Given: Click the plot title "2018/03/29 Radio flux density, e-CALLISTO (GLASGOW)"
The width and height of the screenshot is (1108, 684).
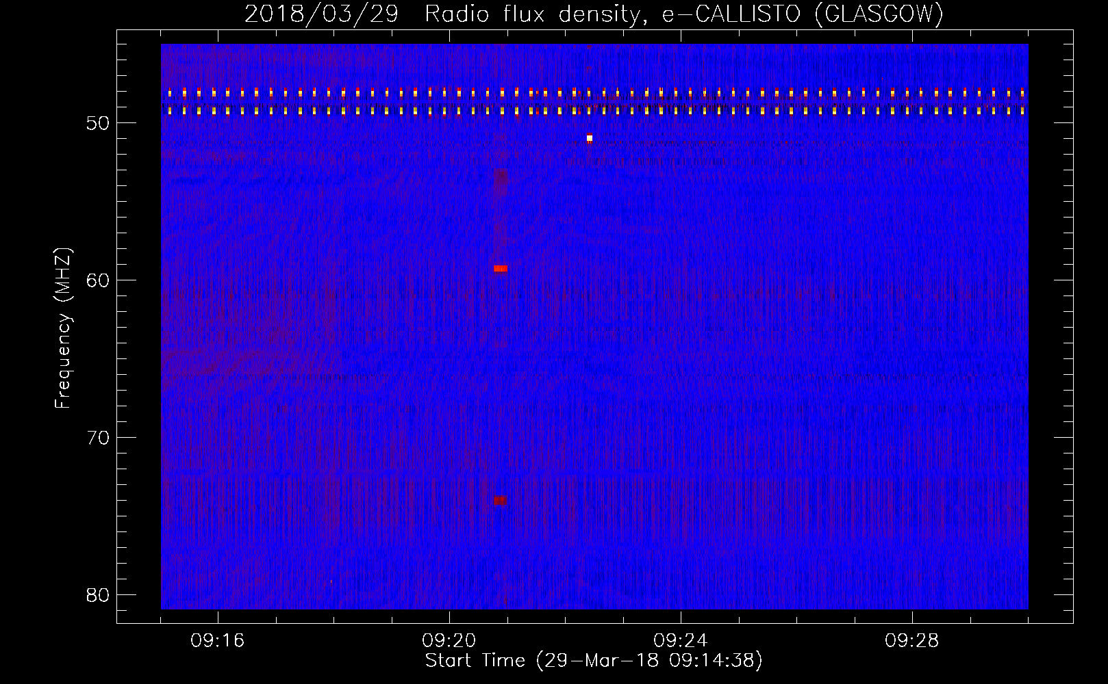Looking at the screenshot, I should [594, 14].
